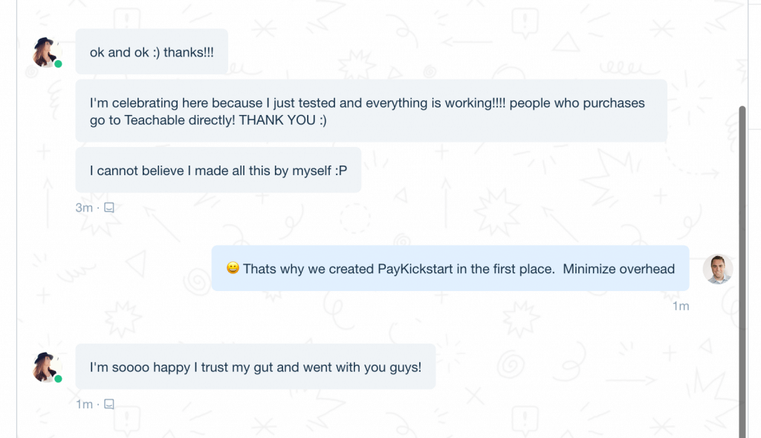Click the word "Teachable" in celebrating message
This screenshot has width=761, height=438.
[152, 120]
